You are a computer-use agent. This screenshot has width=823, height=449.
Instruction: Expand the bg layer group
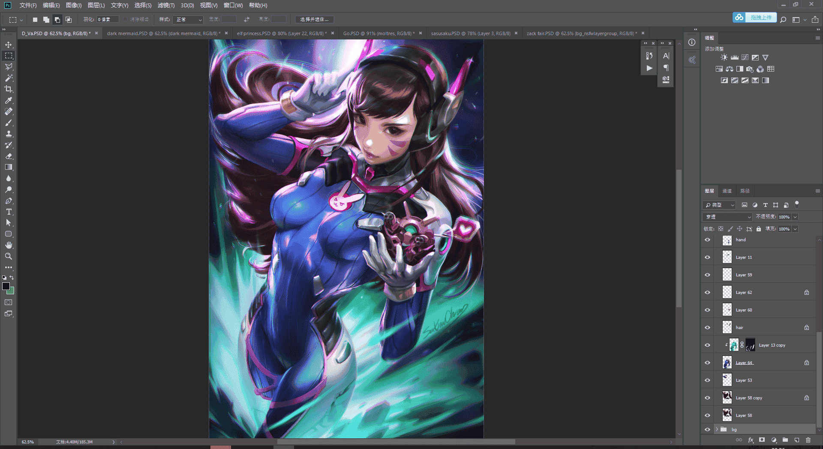click(x=717, y=429)
